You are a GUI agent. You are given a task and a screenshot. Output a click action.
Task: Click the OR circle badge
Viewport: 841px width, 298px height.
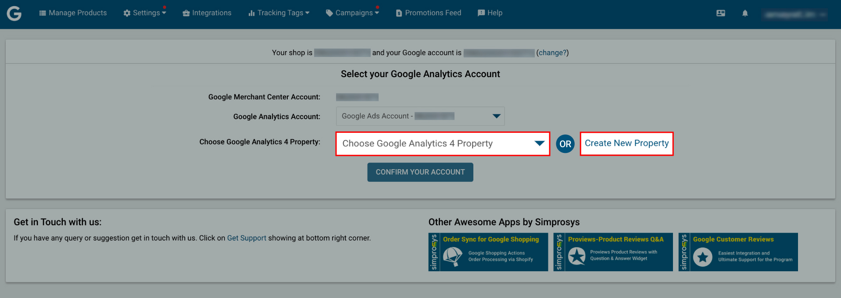[565, 144]
